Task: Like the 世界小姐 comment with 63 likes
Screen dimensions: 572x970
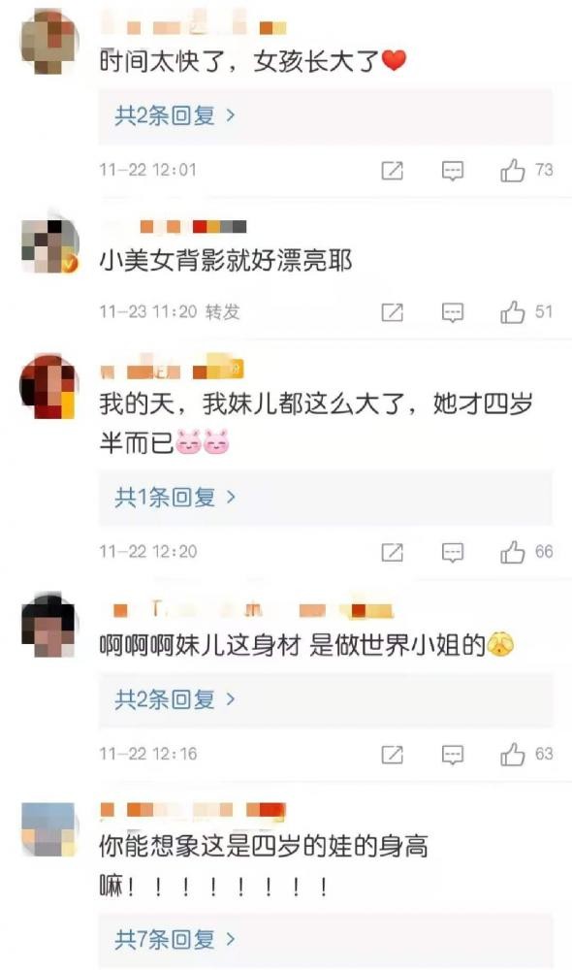Action: click(x=513, y=754)
